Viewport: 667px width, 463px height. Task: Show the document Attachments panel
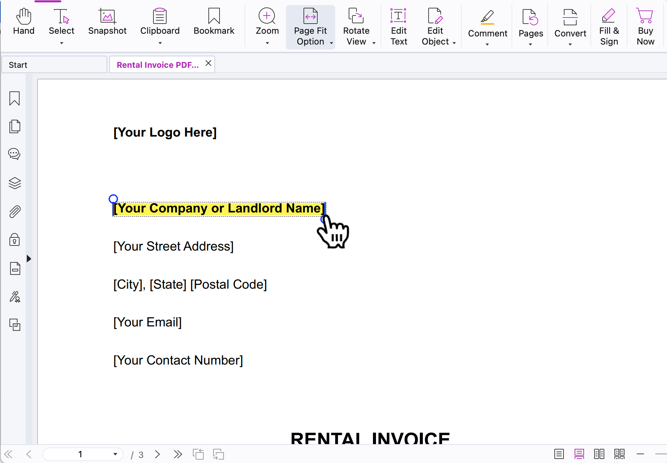point(14,211)
